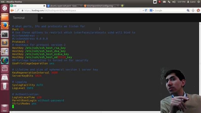This screenshot has height=113, width=201.
Task: Open a new Firefox tab with plus
Action: point(122,6)
